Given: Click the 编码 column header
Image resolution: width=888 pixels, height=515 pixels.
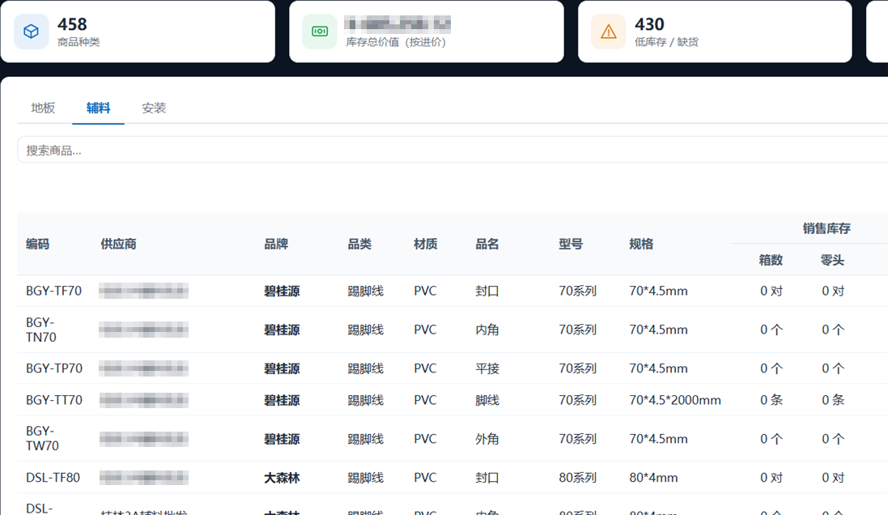Looking at the screenshot, I should click(37, 245).
